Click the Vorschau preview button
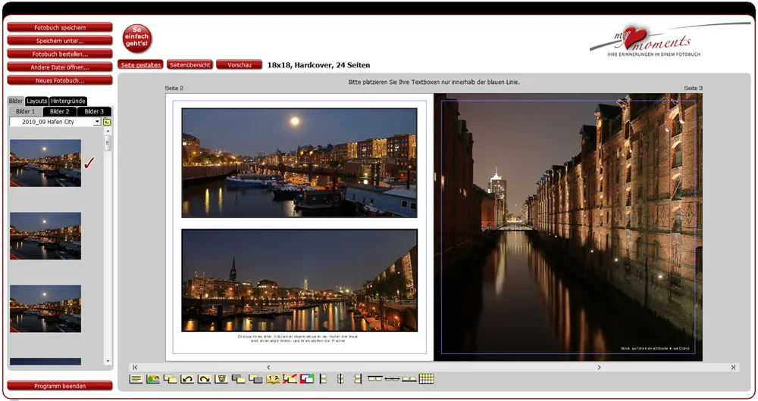Screen dimensions: 758x401 click(239, 65)
